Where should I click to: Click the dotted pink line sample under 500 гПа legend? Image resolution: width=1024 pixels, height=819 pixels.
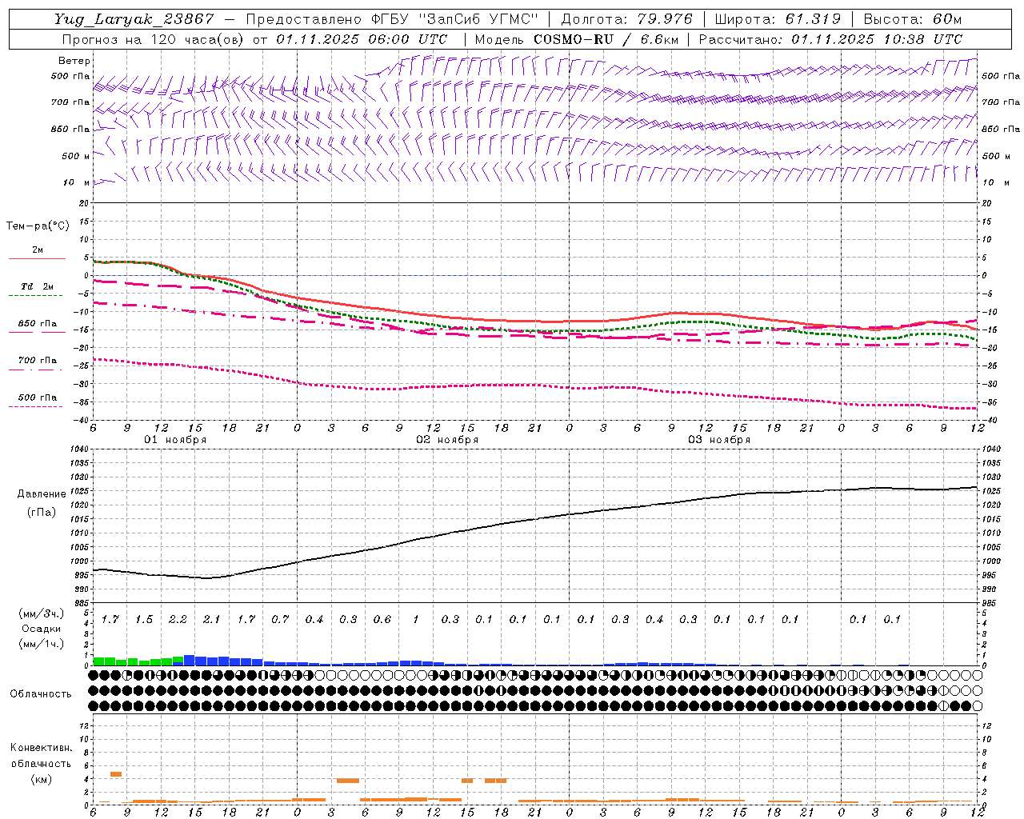[36, 406]
